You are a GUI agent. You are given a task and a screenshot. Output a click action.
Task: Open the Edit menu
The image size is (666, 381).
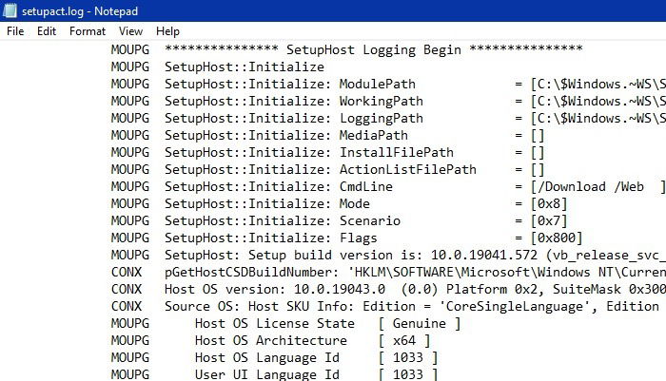[47, 31]
